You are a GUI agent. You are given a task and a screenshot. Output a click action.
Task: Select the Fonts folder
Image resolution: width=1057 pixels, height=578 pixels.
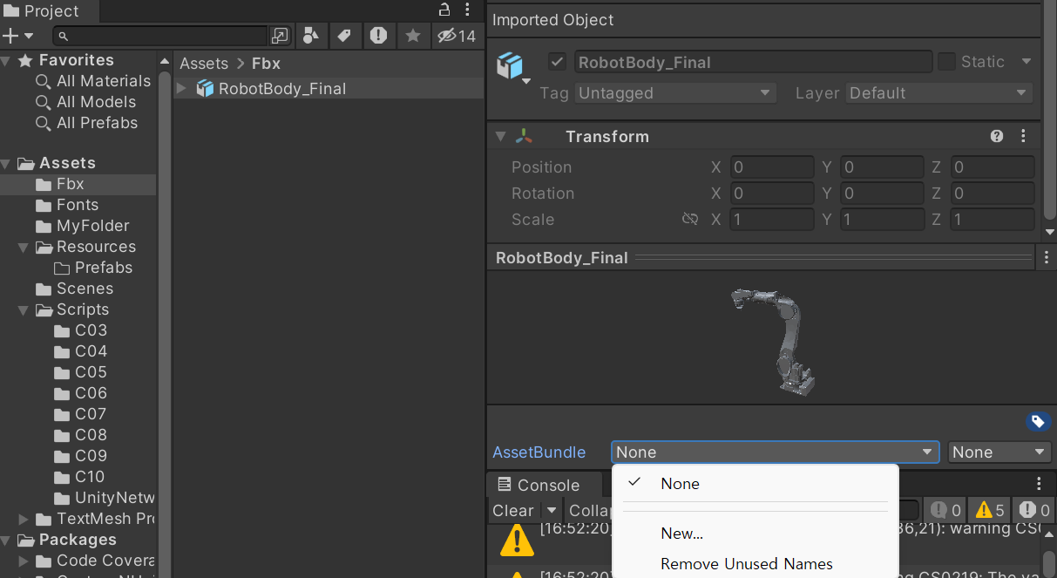(78, 205)
